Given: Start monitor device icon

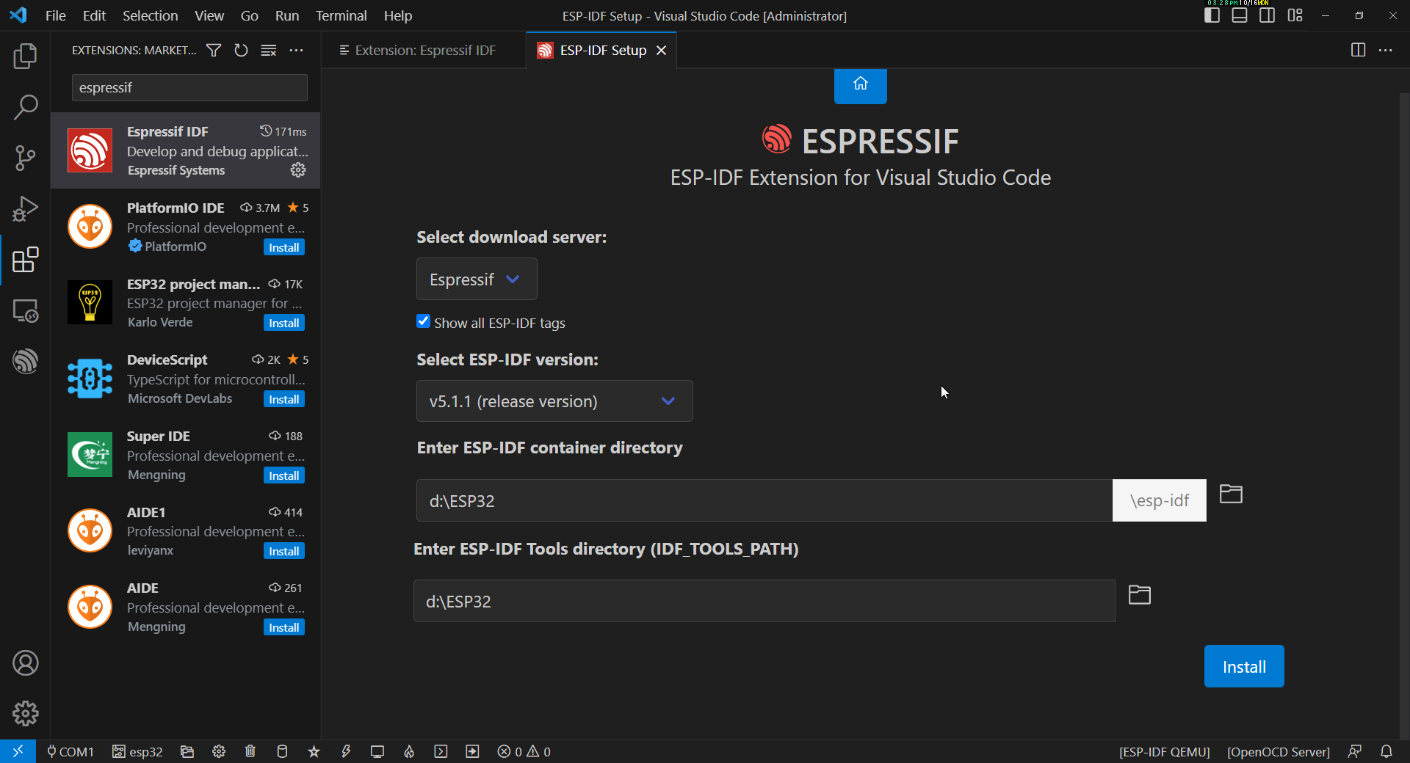Looking at the screenshot, I should point(377,751).
